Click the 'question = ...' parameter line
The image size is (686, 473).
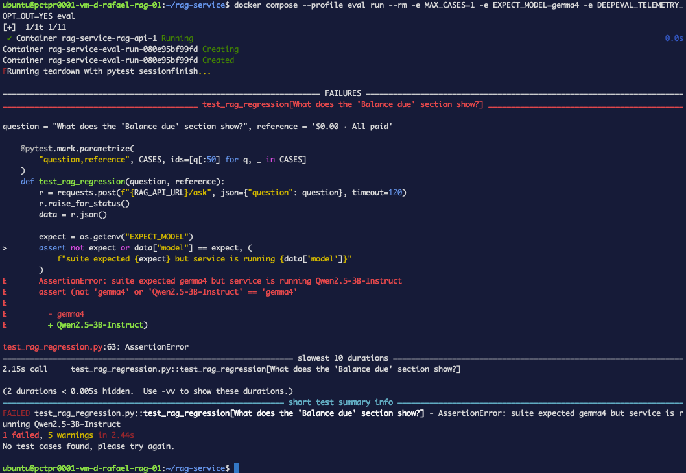pos(197,127)
